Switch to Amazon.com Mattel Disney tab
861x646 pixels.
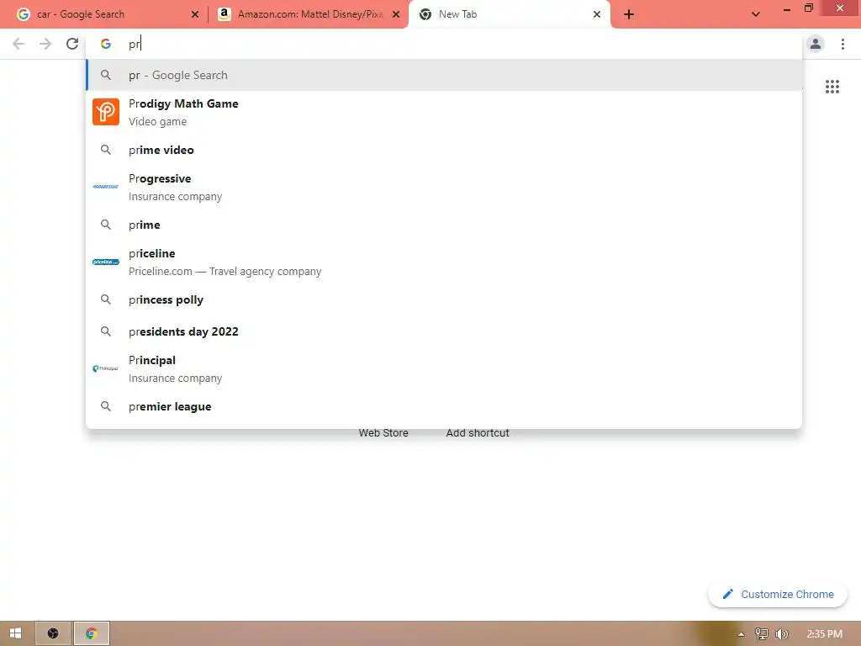click(x=310, y=14)
